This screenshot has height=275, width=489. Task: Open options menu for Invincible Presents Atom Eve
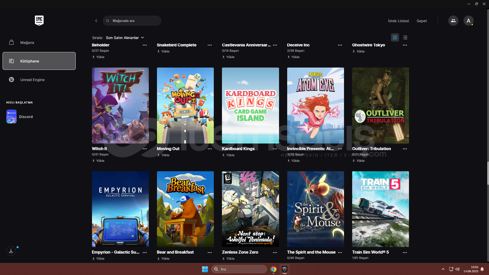pos(340,149)
